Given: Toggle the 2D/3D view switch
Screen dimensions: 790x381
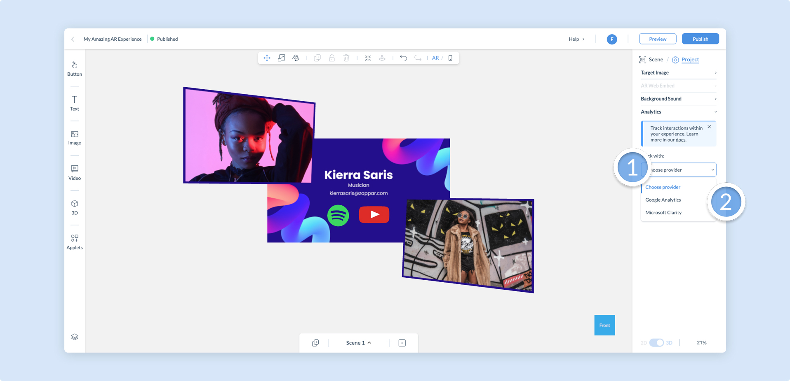Looking at the screenshot, I should click(656, 343).
